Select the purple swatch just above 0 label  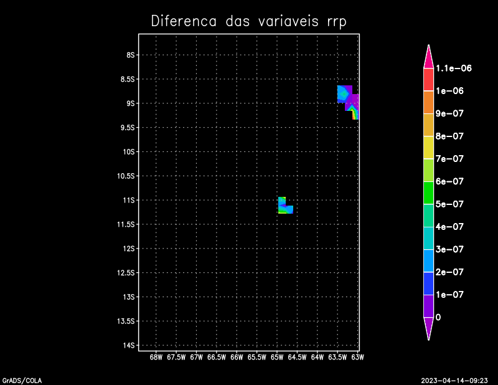click(428, 306)
